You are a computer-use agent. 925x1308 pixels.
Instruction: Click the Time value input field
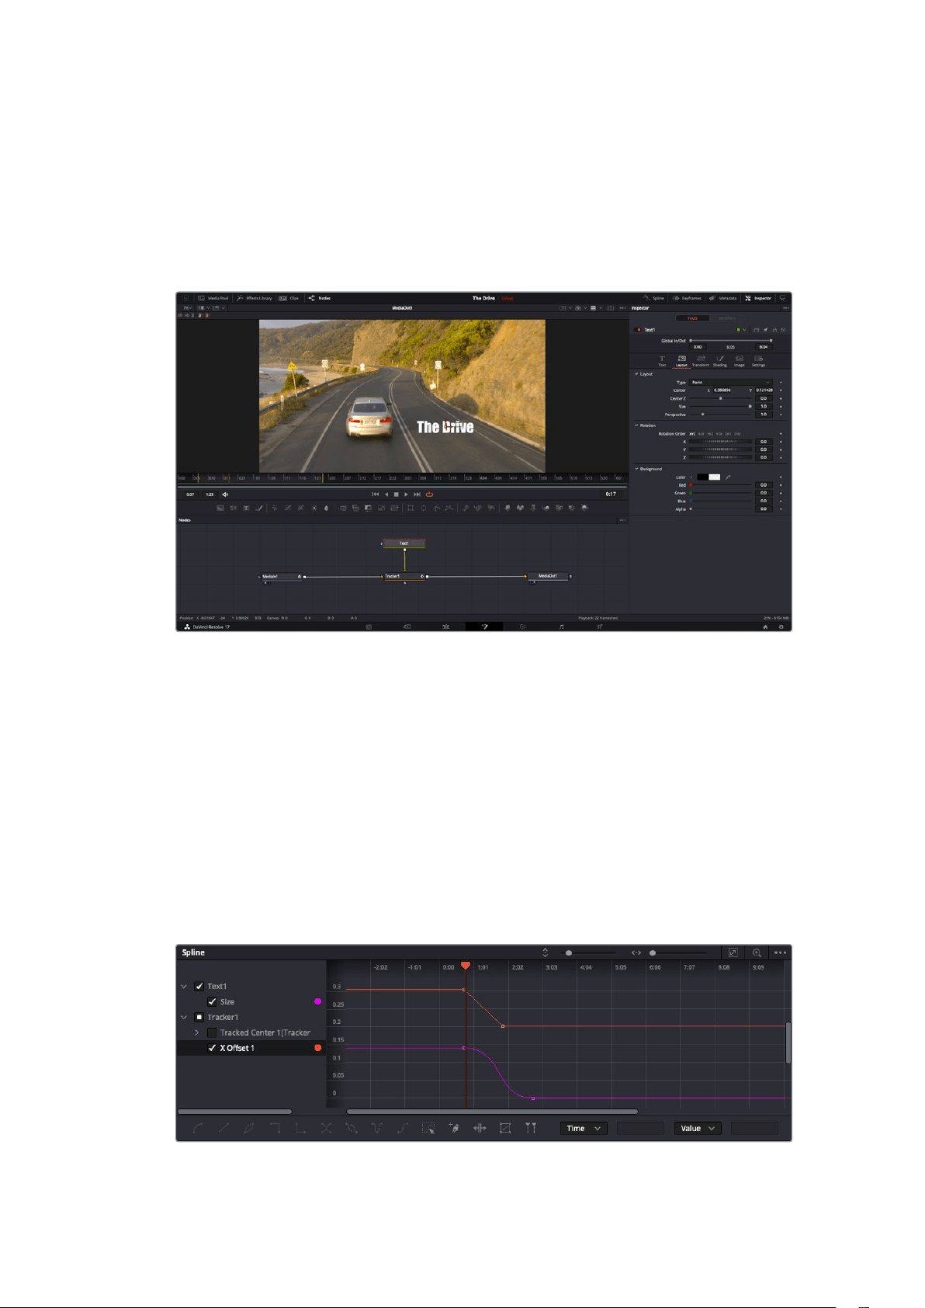coord(640,1129)
